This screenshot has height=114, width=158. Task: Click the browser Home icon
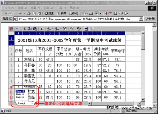[x=39, y=13]
